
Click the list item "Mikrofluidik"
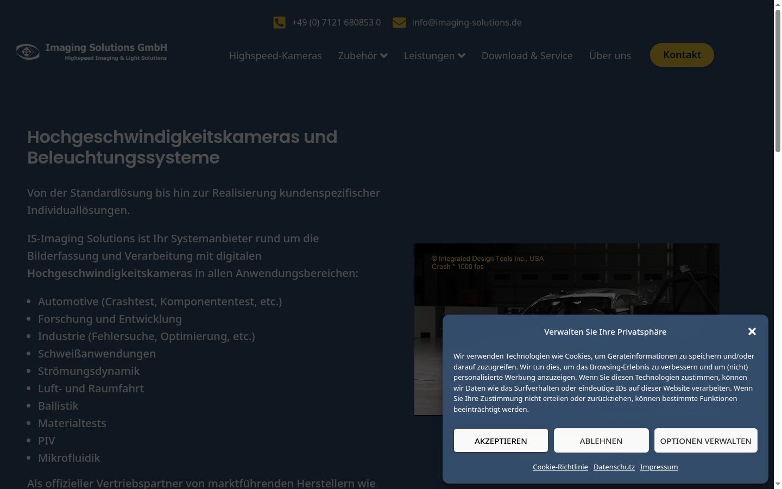(69, 458)
